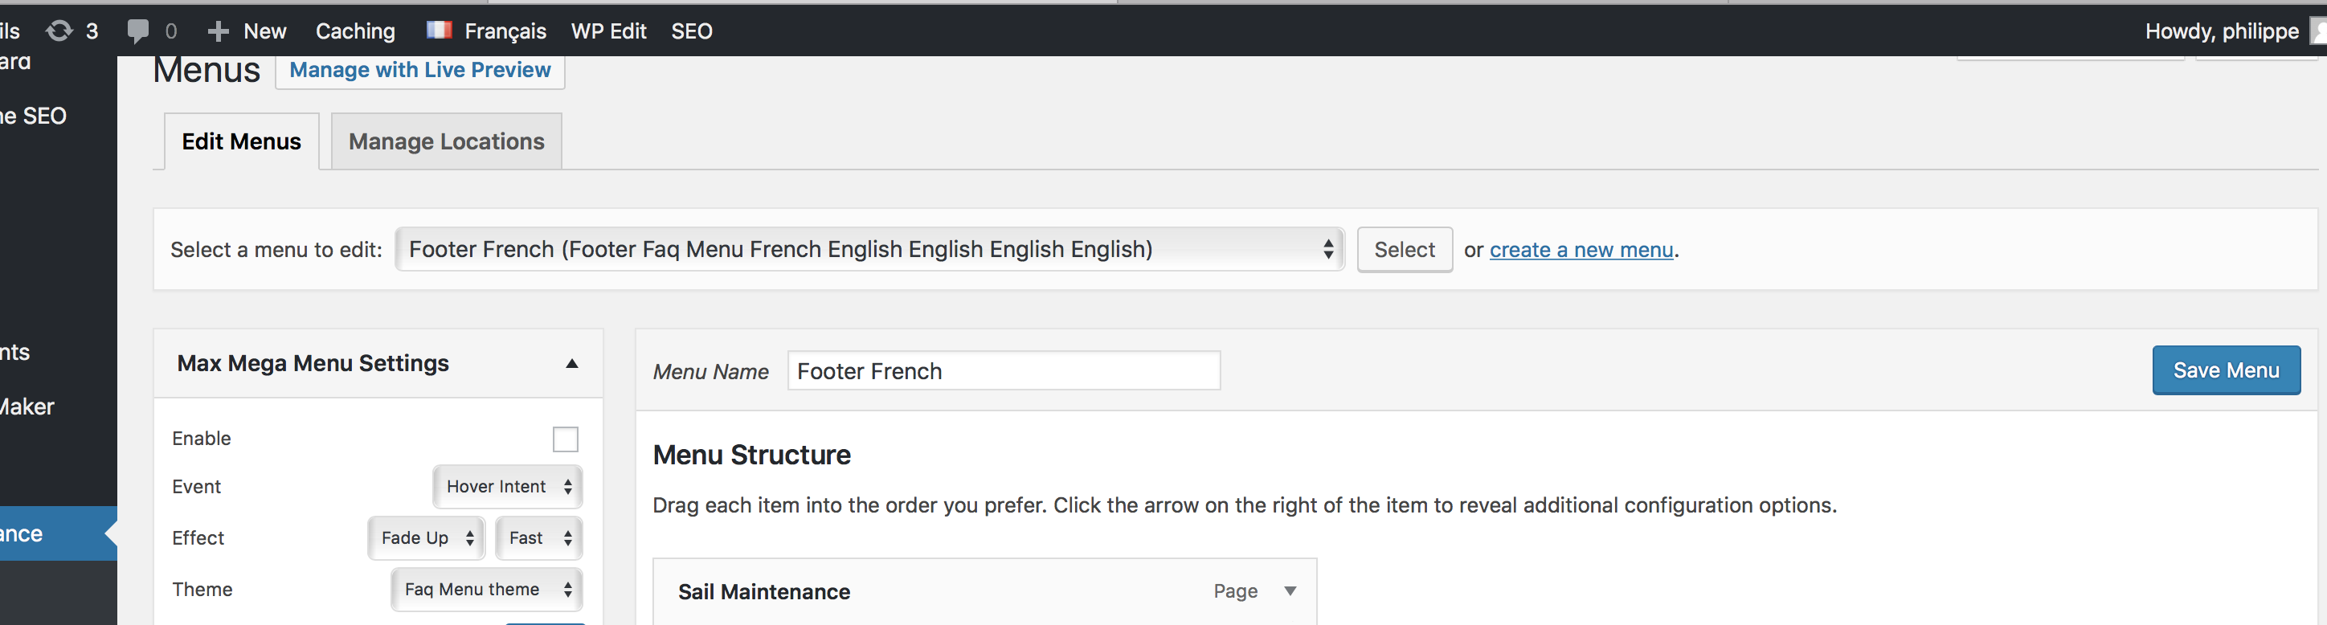Screen dimensions: 2327x625
Task: Click the Sail Maintenance menu item title
Action: pyautogui.click(x=764, y=591)
